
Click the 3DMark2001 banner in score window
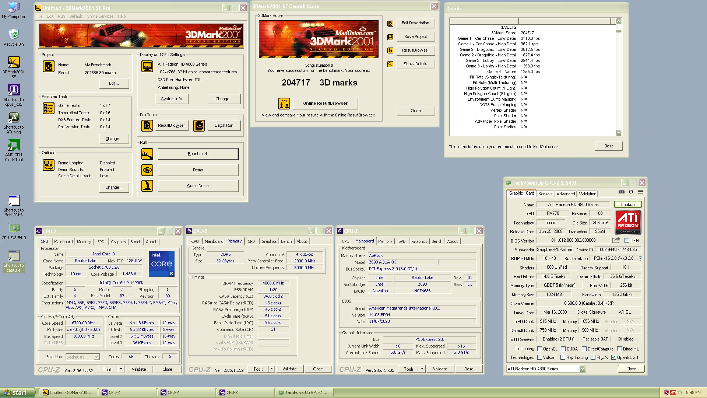click(319, 39)
